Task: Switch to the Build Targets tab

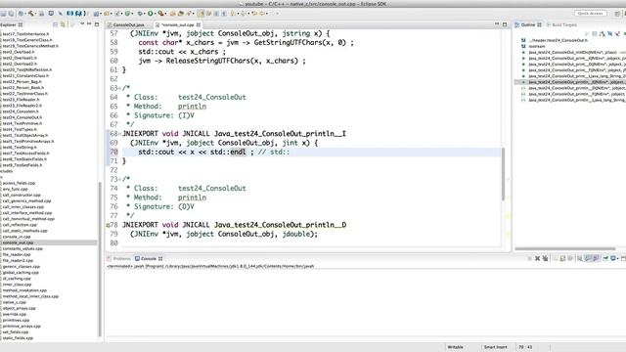Action: [561, 24]
